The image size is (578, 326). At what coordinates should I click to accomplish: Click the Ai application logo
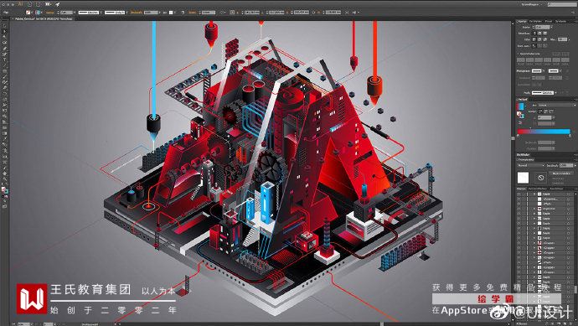point(20,3)
